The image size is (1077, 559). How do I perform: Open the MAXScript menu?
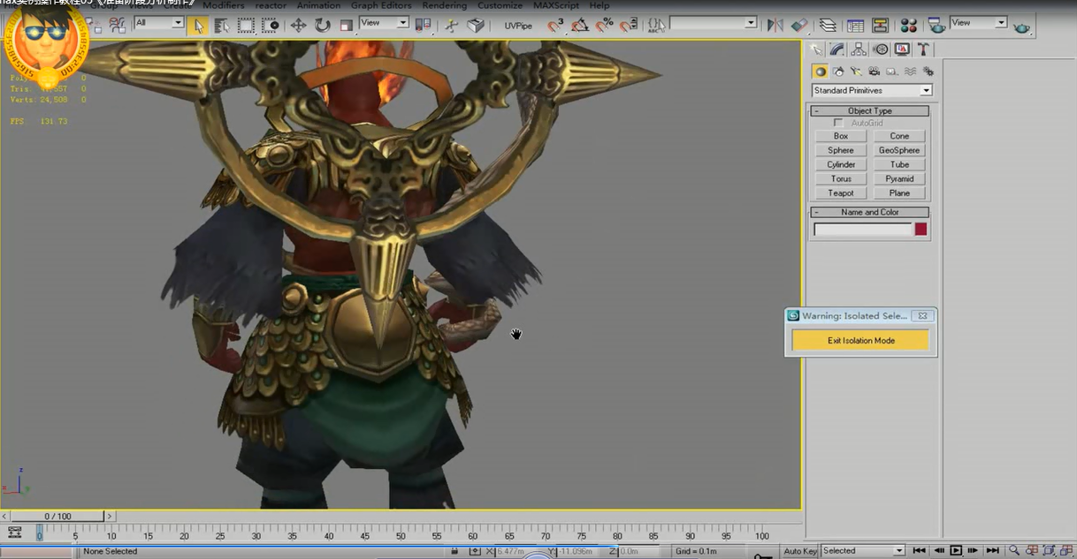point(557,5)
